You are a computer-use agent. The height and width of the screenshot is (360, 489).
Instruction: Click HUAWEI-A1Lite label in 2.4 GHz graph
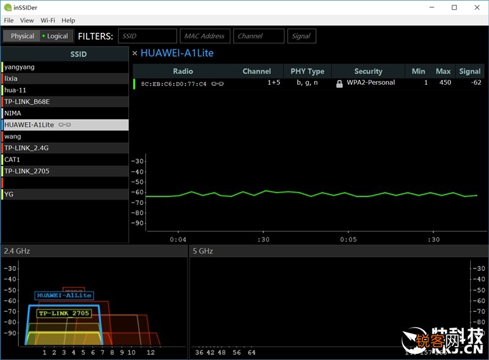point(64,295)
